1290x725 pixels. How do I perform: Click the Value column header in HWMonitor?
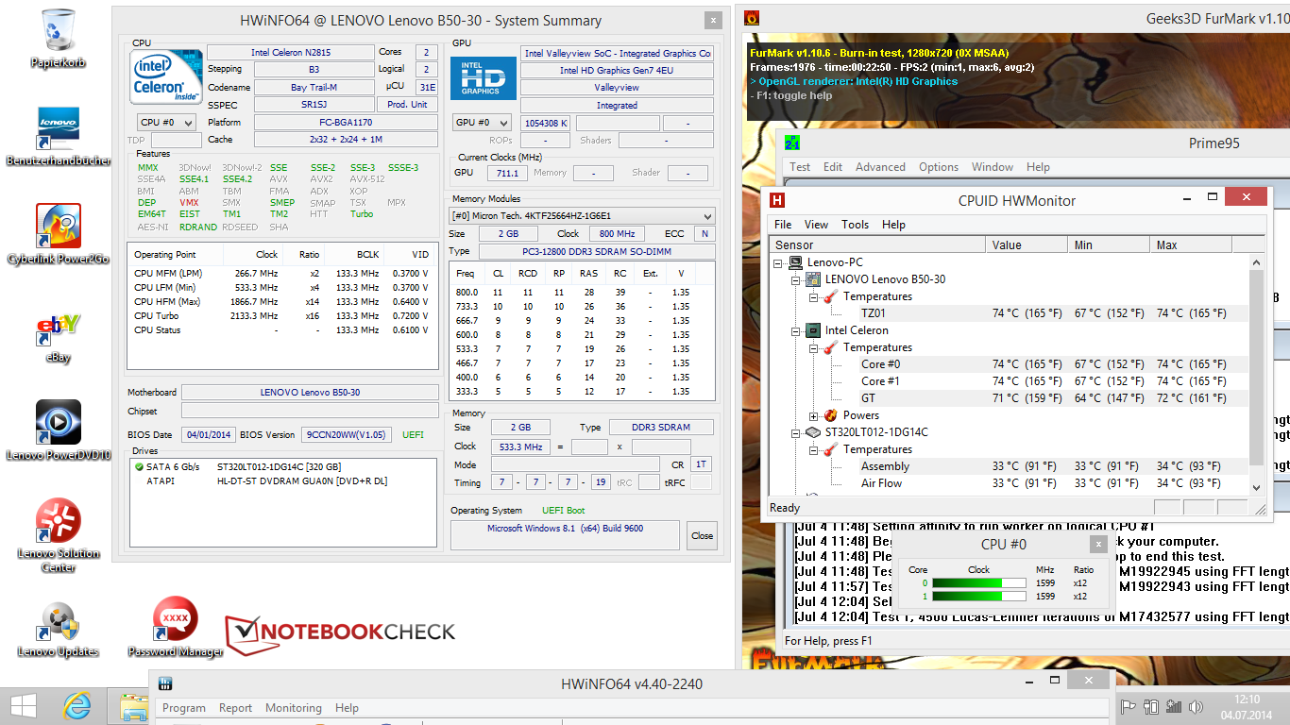click(x=1027, y=244)
